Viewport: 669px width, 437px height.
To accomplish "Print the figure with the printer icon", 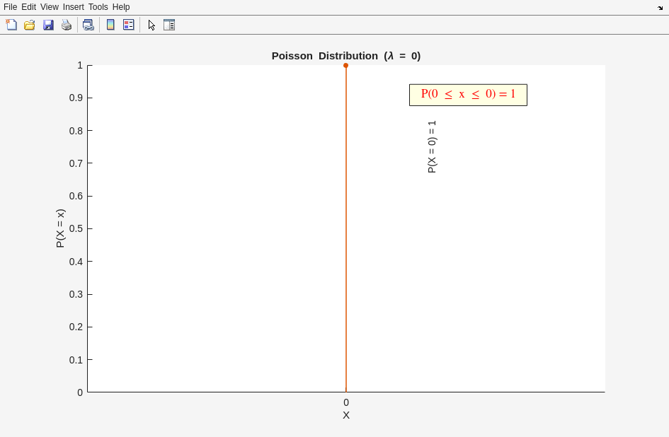I will 67,25.
